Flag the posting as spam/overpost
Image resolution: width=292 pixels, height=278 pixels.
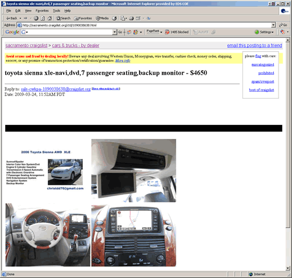click(263, 81)
